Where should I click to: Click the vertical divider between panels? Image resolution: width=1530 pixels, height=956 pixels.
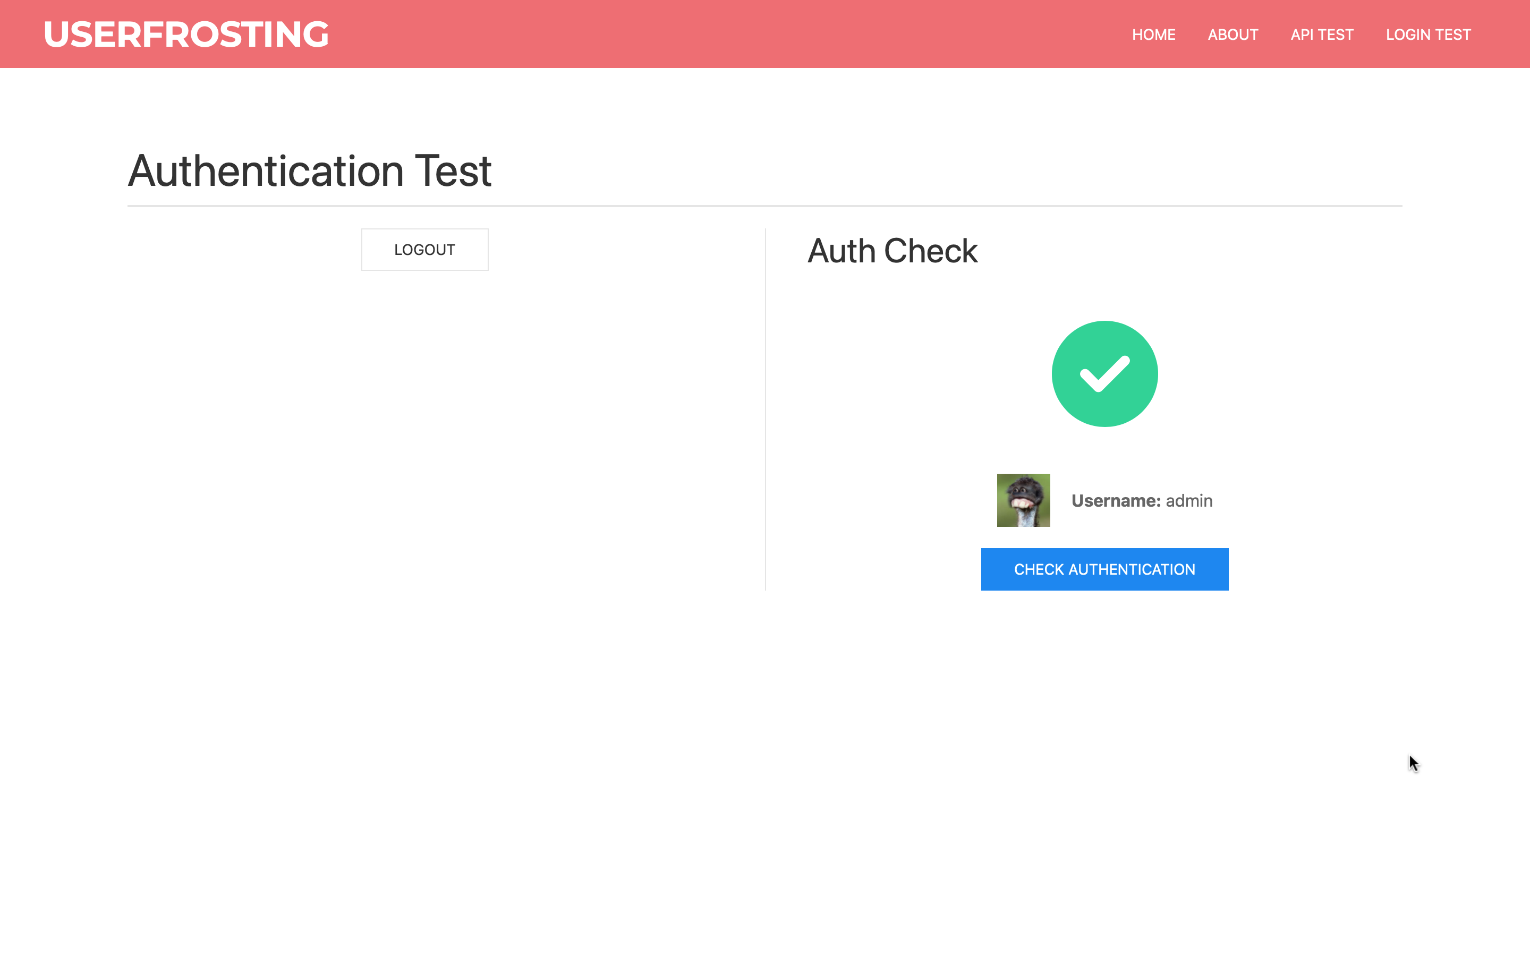[x=765, y=411]
